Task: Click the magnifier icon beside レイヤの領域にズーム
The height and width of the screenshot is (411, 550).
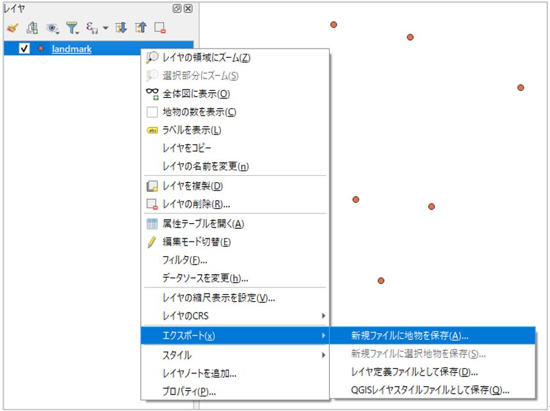Action: (x=152, y=57)
